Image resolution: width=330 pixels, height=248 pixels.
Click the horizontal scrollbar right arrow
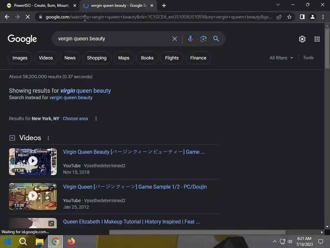pyautogui.click(x=322, y=232)
